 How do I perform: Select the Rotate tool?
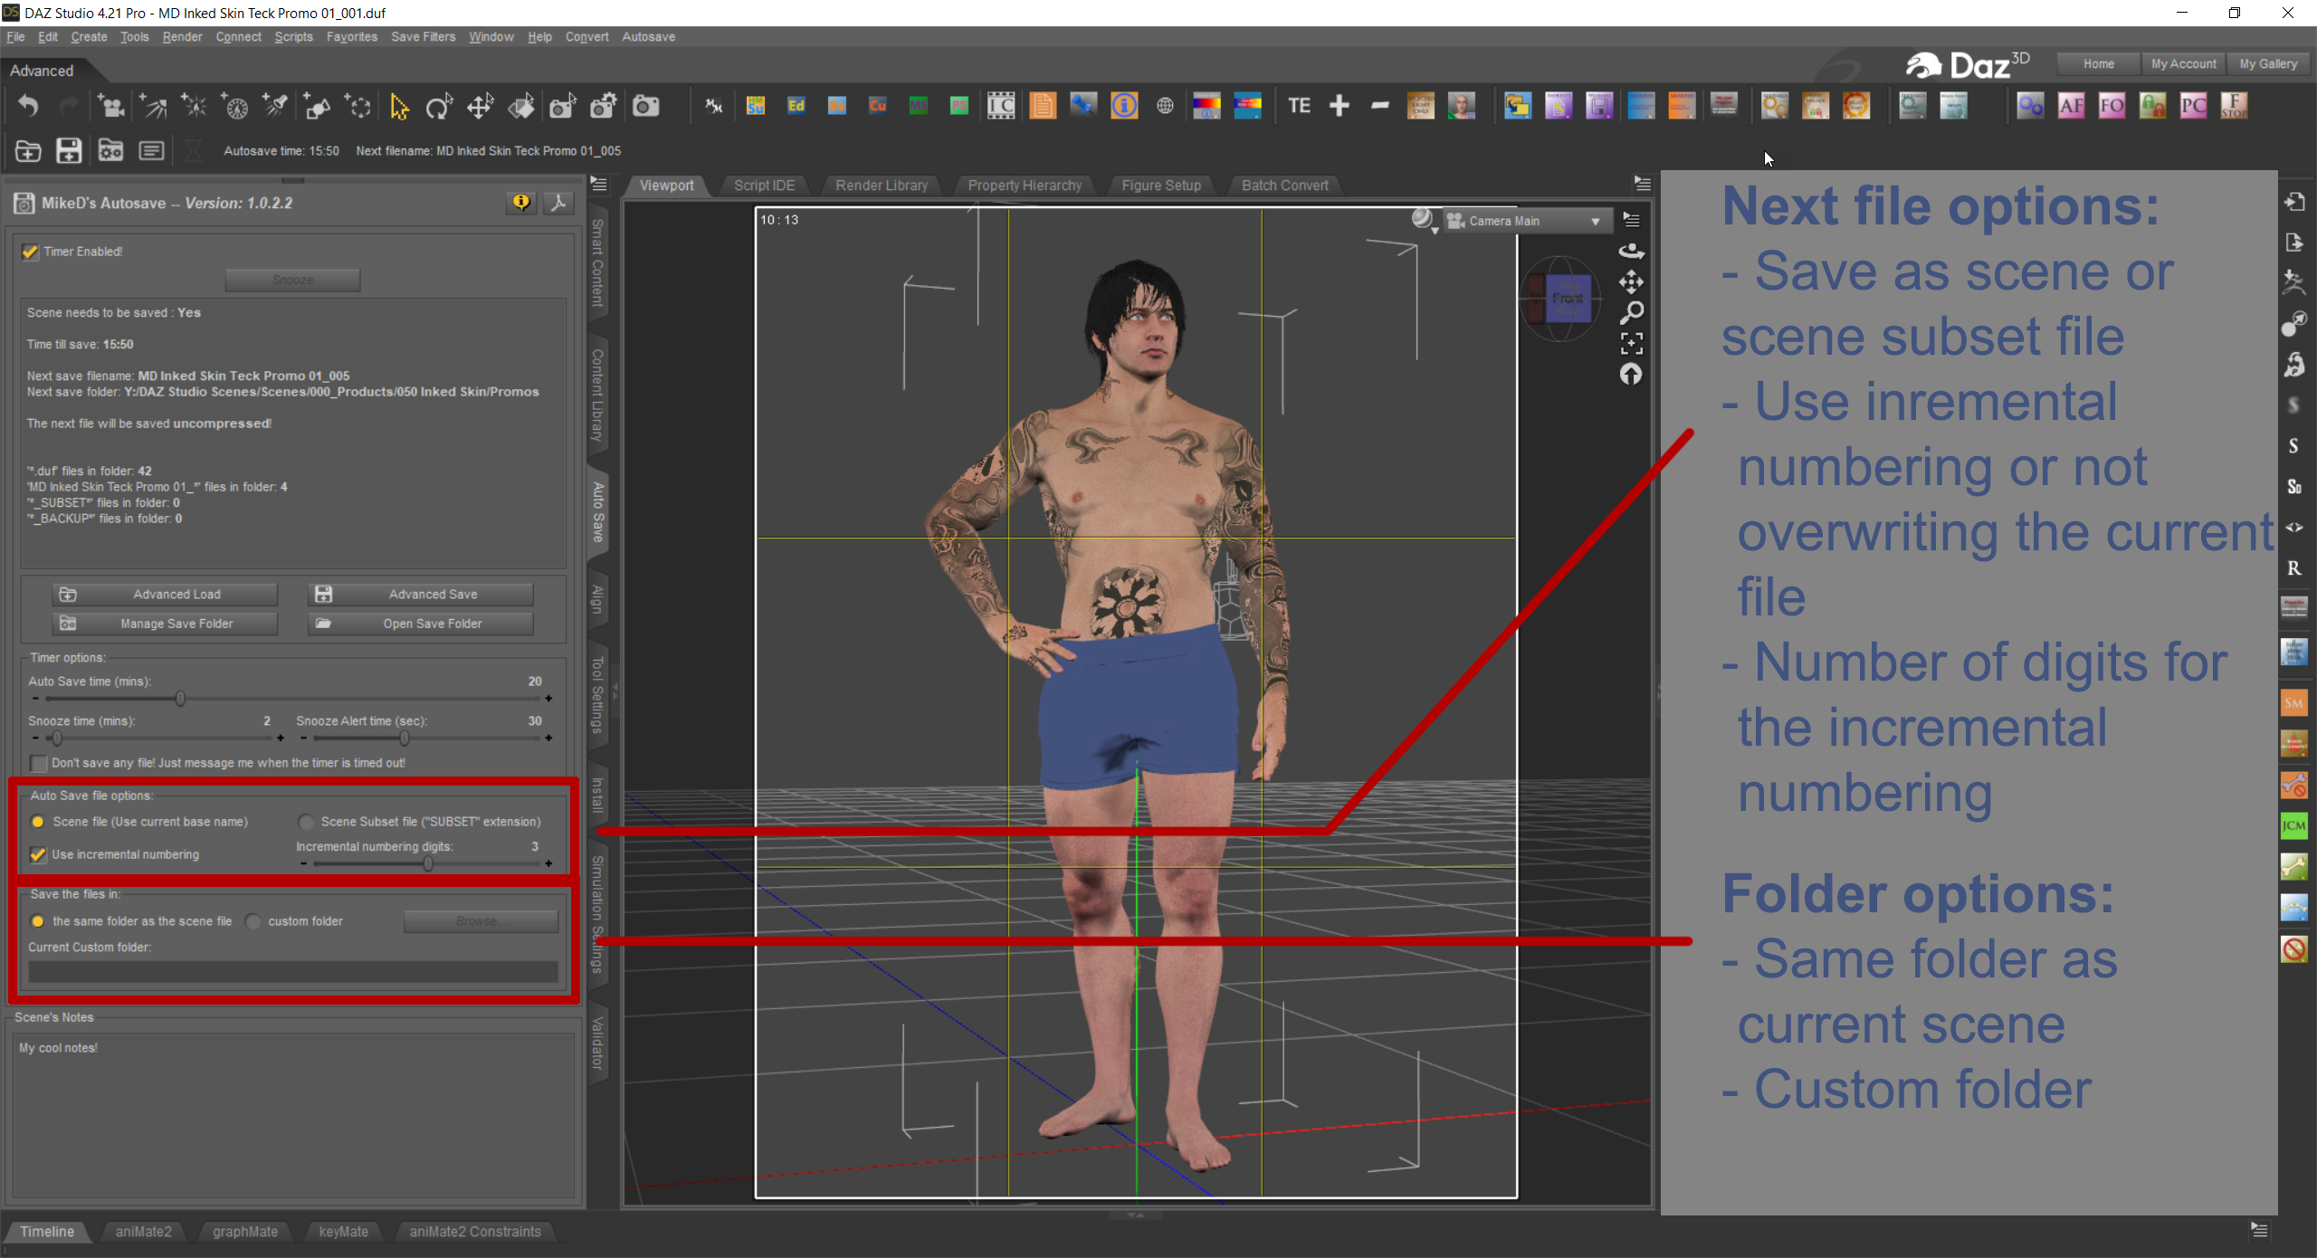click(439, 107)
